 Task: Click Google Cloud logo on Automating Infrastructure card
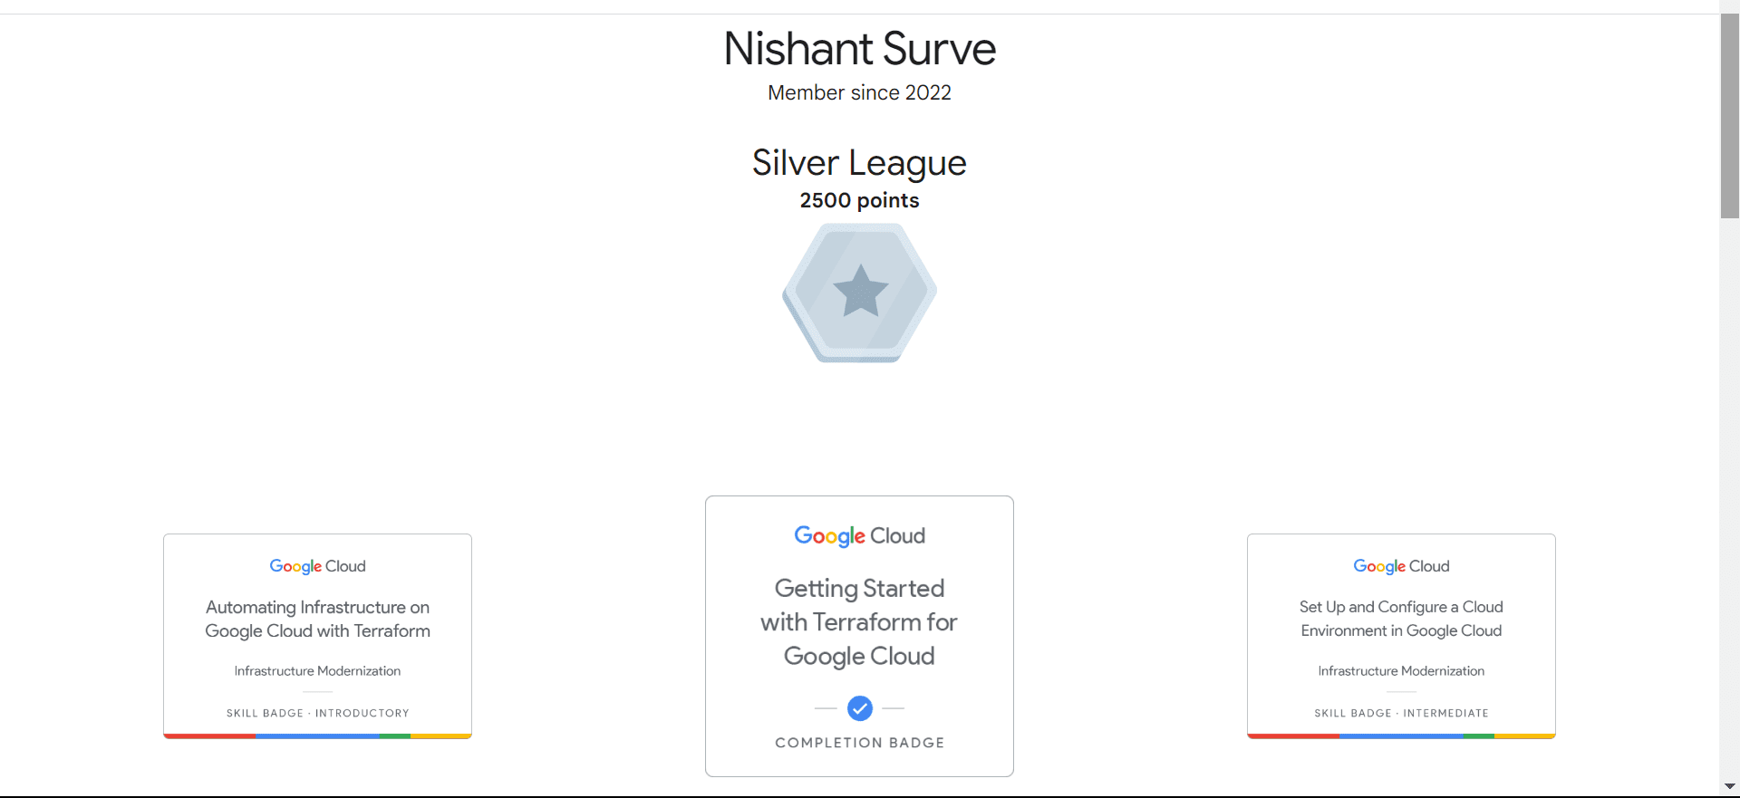pos(317,566)
